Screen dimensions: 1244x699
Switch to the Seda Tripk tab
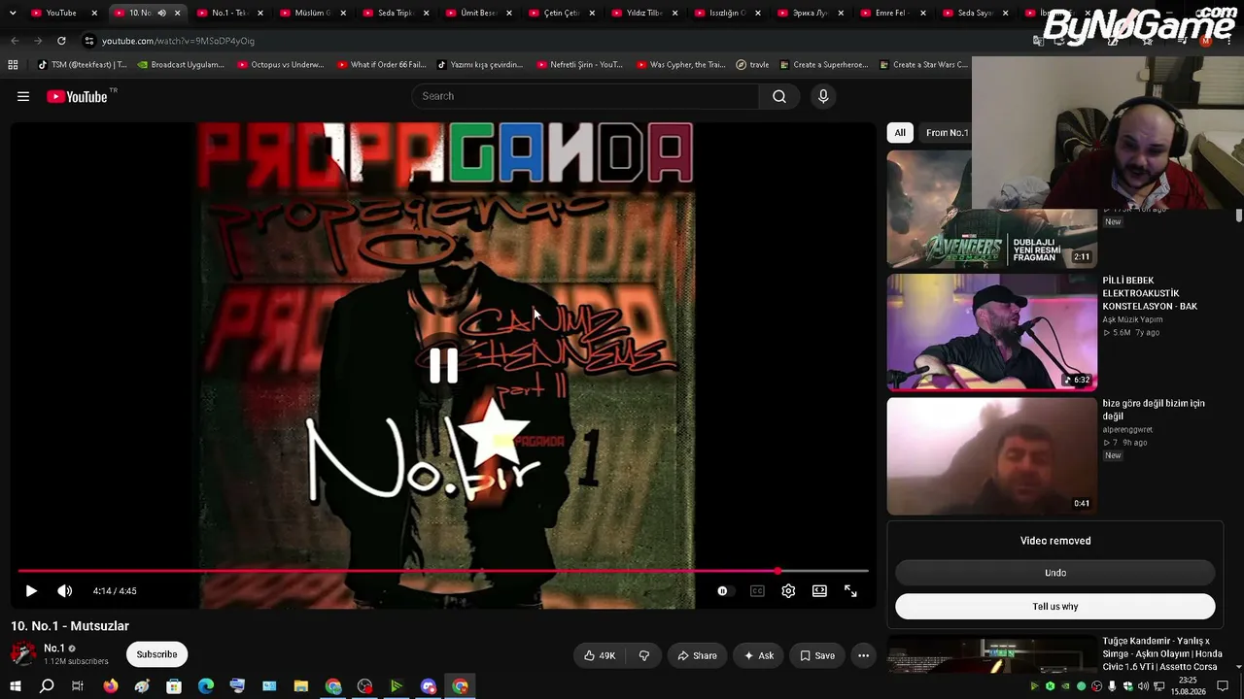396,13
